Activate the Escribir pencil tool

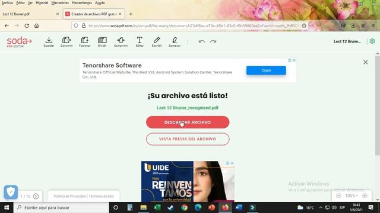[157, 41]
